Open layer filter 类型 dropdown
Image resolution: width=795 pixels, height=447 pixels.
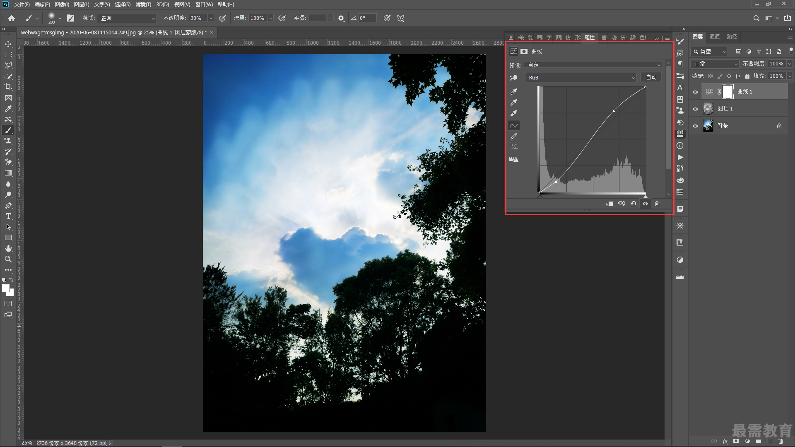tap(709, 52)
